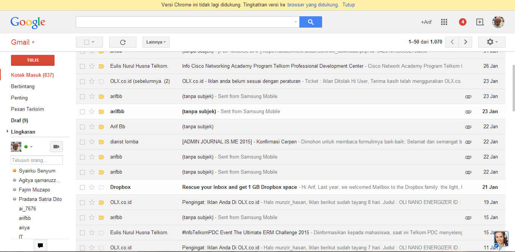The height and width of the screenshot is (252, 515).
Task: Star the Arif Bb email
Action: (91, 126)
